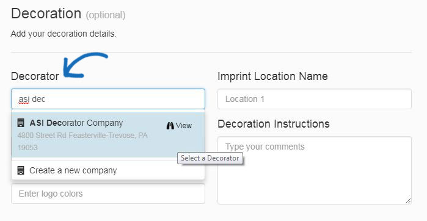The image size is (427, 221).
Task: Click inside Decoration Instructions comments box
Action: click(x=315, y=170)
